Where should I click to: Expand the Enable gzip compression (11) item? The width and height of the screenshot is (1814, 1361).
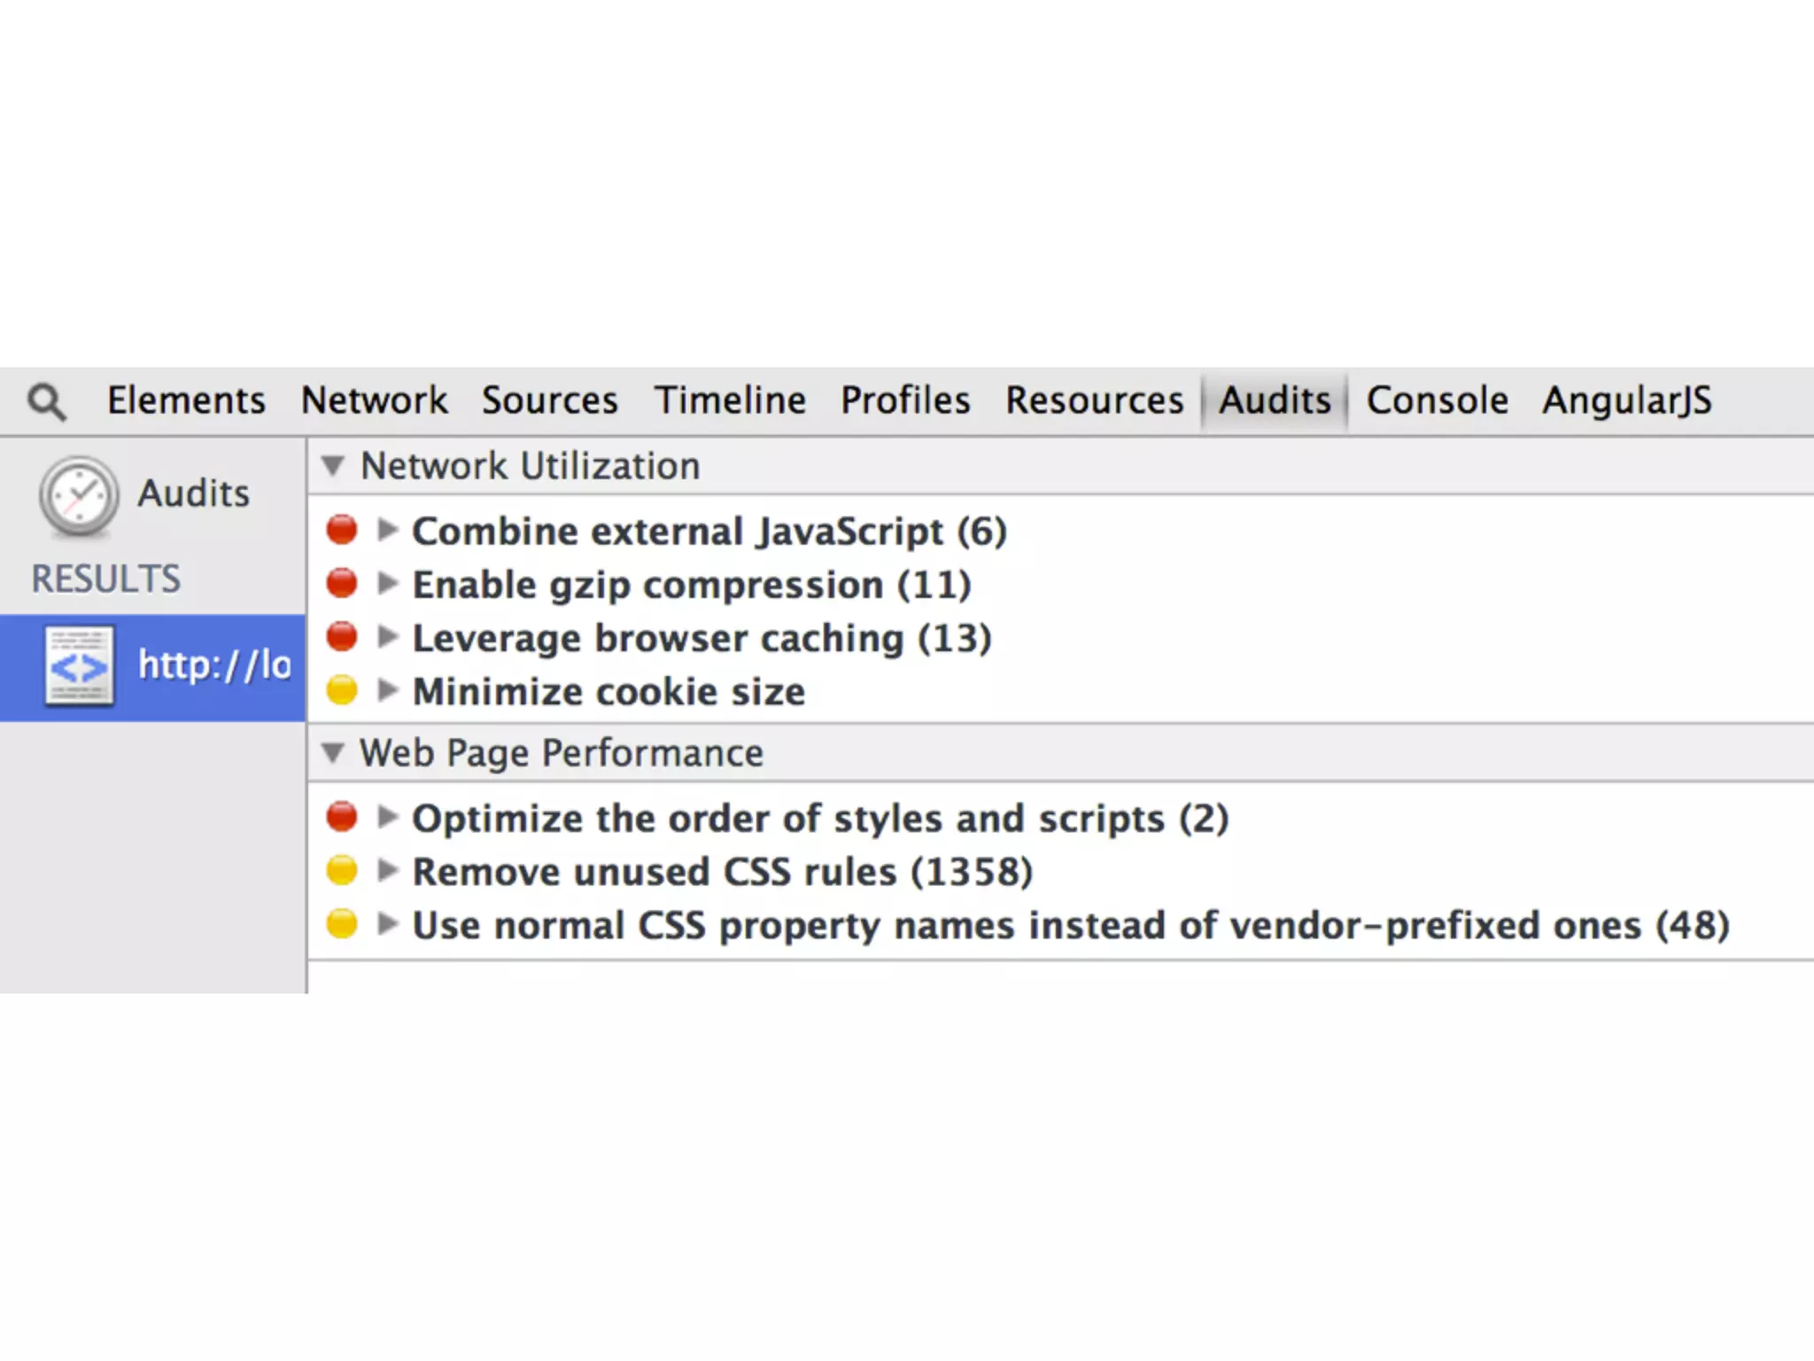[387, 583]
